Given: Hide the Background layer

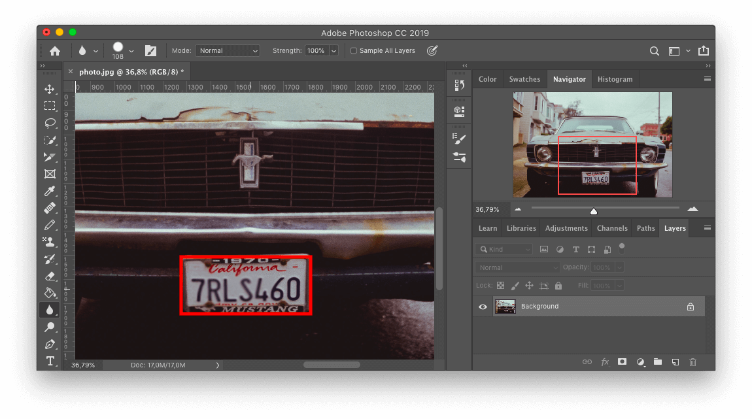Looking at the screenshot, I should 483,307.
